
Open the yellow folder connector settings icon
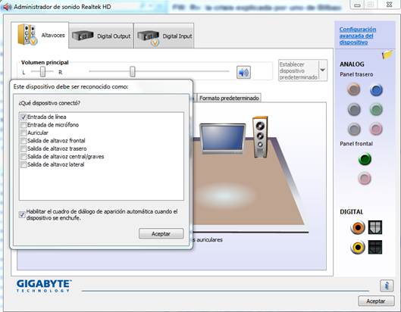(x=387, y=55)
